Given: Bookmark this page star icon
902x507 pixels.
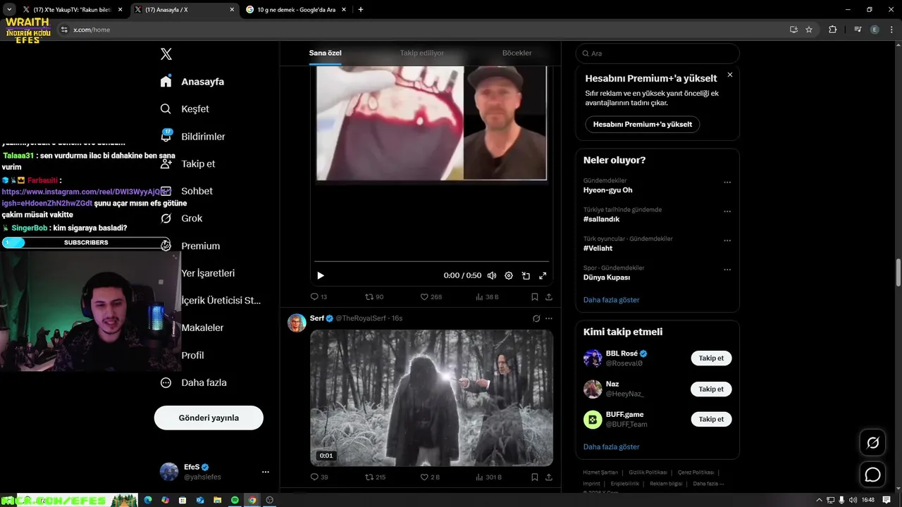Looking at the screenshot, I should [809, 30].
